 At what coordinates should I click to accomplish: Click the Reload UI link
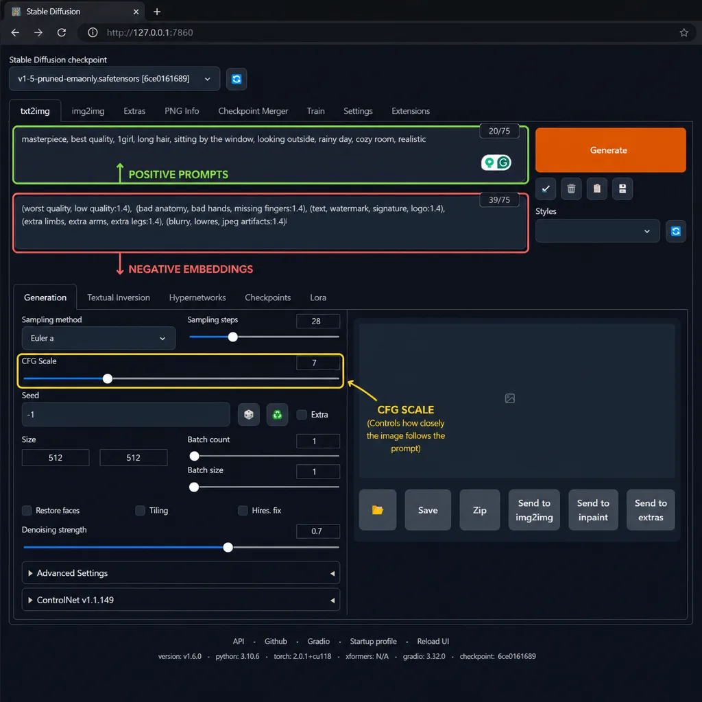pyautogui.click(x=433, y=642)
